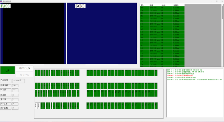Click green grid cell numbered 38
The image size is (224, 122).
156,73
